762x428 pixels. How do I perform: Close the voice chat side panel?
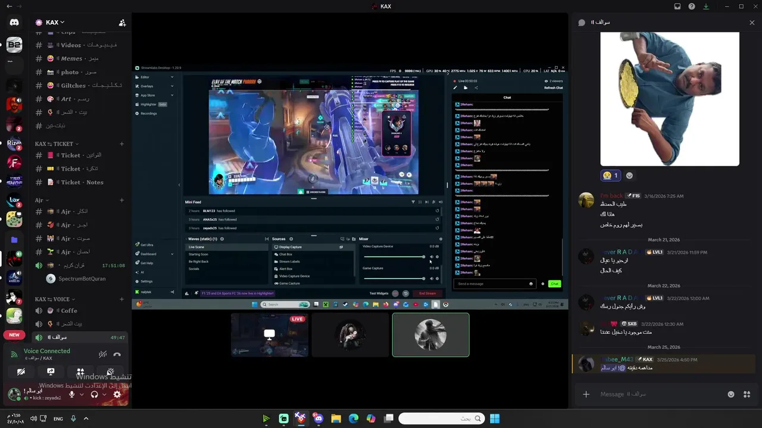(752, 23)
